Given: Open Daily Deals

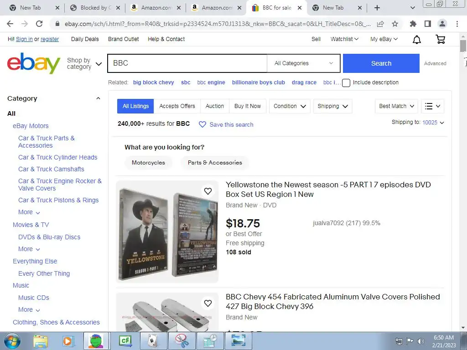Looking at the screenshot, I should click(x=85, y=39).
